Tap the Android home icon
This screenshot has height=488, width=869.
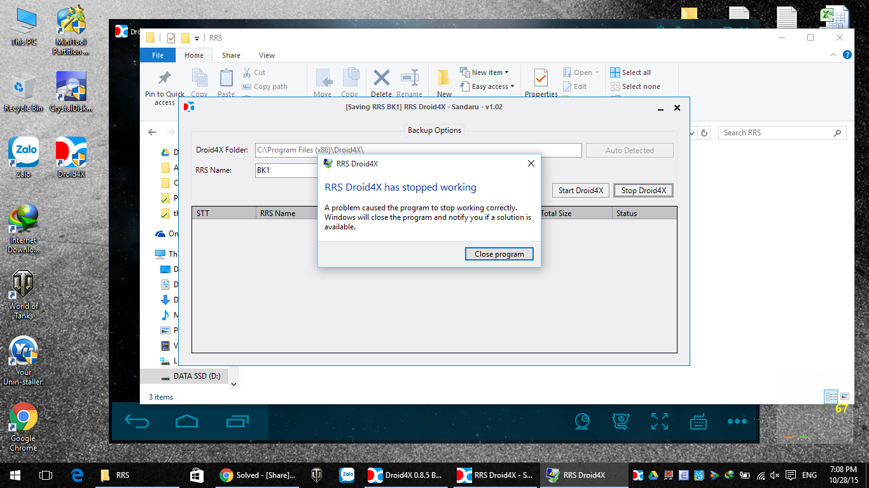coord(187,421)
